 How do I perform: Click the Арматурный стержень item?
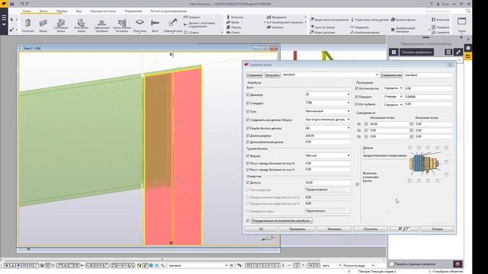(284, 22)
